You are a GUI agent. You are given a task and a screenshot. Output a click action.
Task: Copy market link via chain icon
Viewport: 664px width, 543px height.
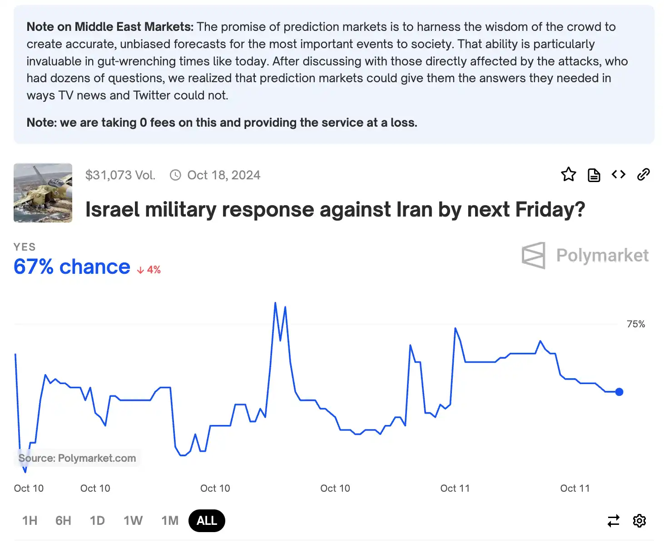(x=644, y=174)
